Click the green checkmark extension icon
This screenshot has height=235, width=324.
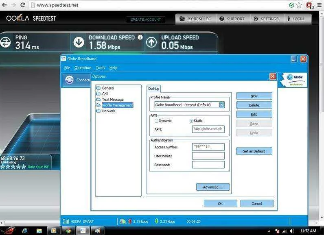pos(291,5)
